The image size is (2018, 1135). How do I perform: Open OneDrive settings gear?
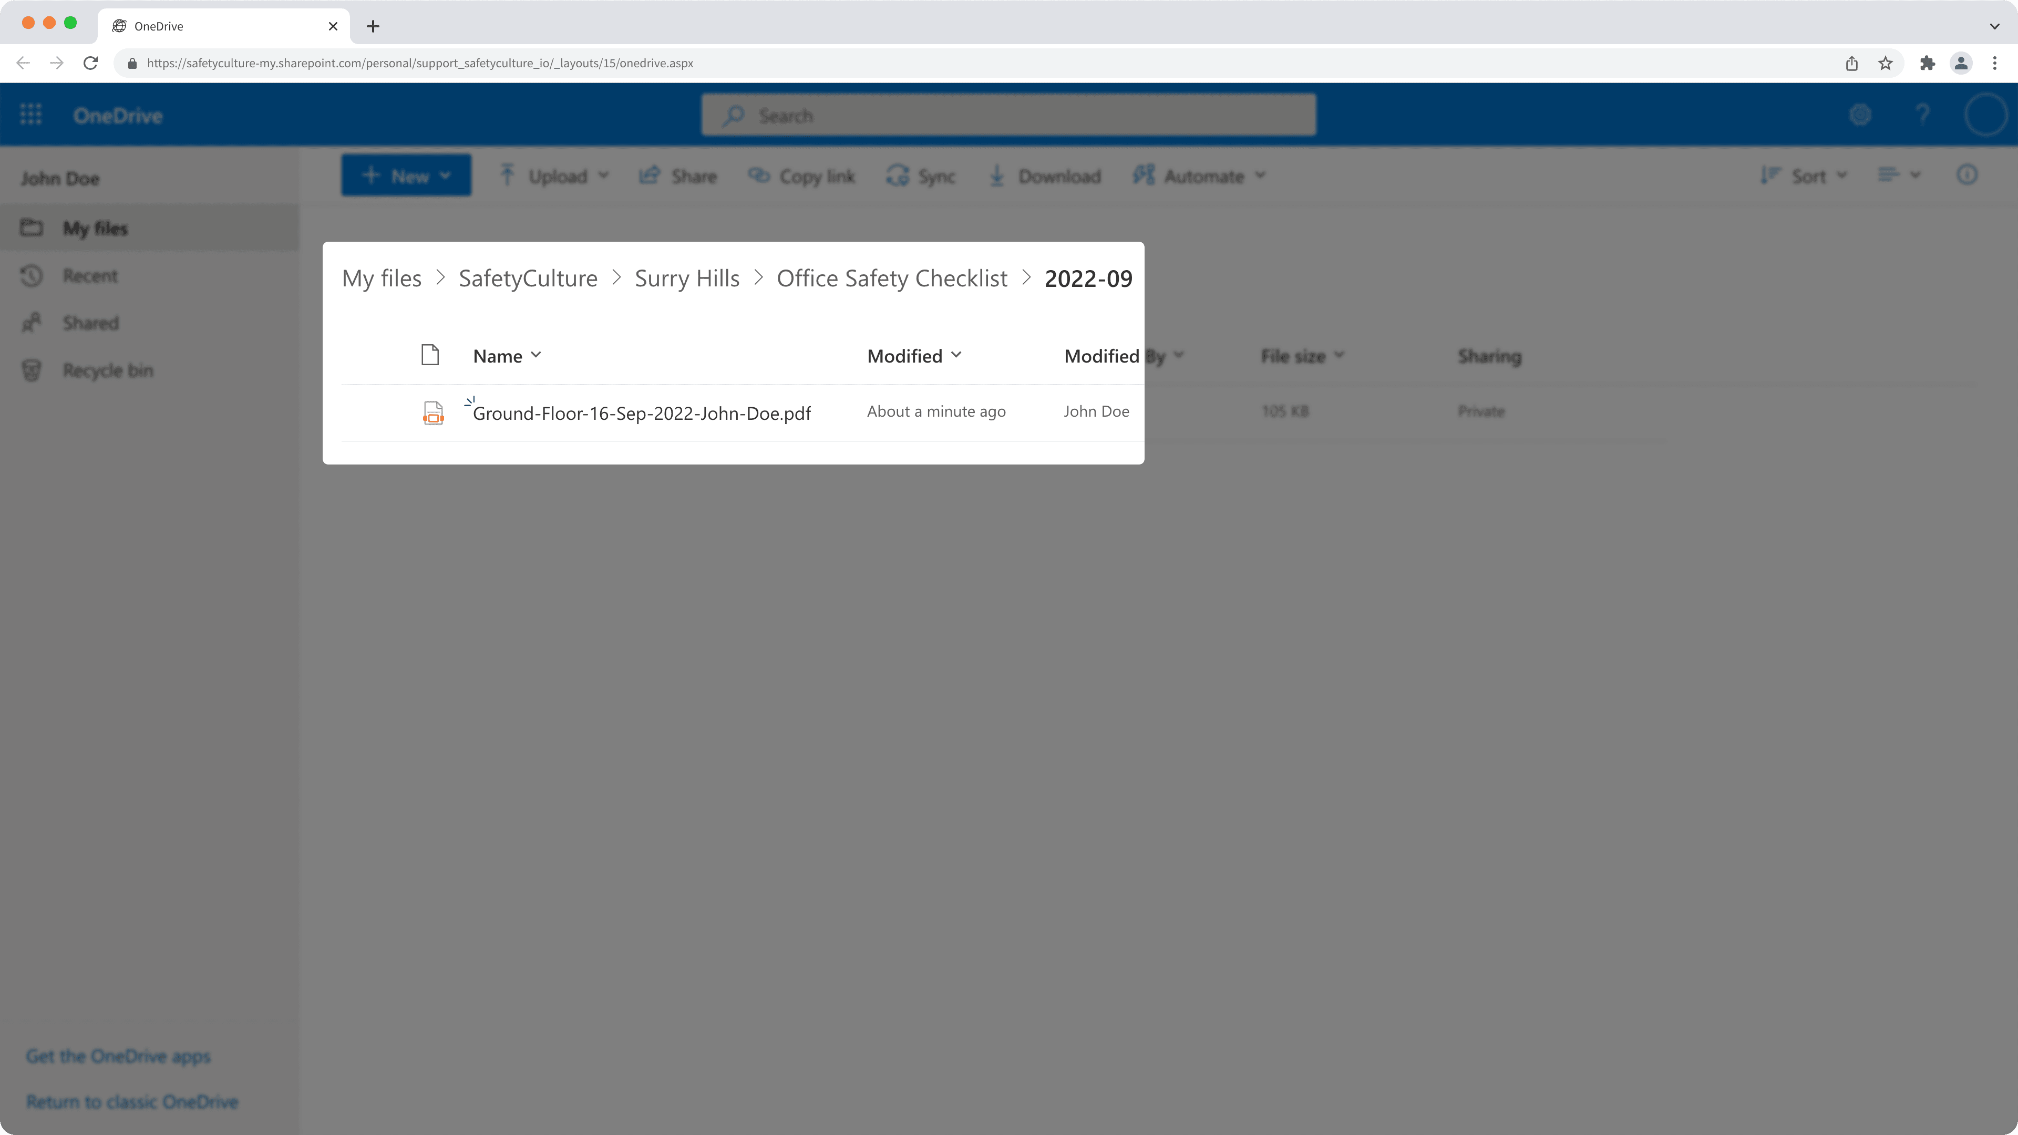coord(1860,115)
